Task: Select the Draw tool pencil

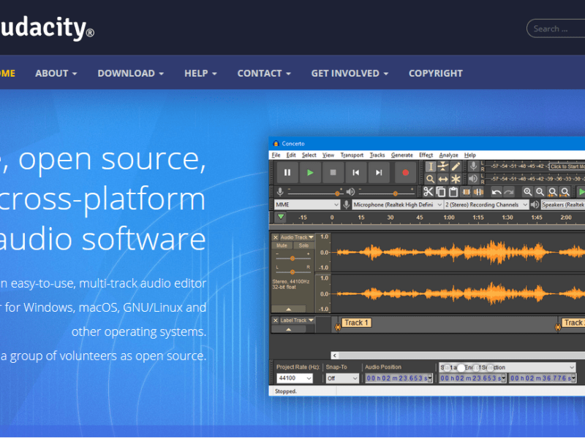Action: point(456,166)
